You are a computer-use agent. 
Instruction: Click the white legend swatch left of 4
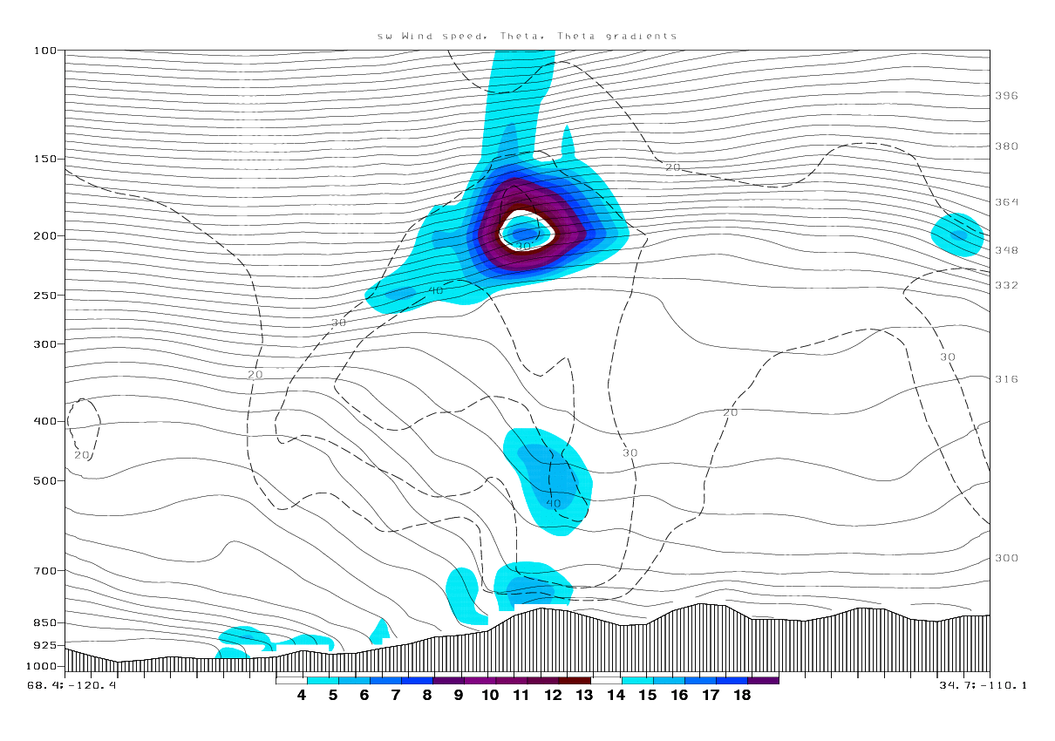(x=291, y=680)
